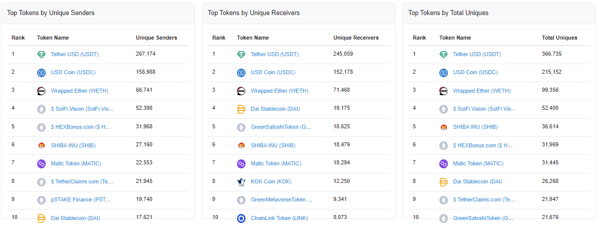Open SHIBA INU (SHIB) link in Total Uniques
The width and height of the screenshot is (598, 225).
[475, 127]
